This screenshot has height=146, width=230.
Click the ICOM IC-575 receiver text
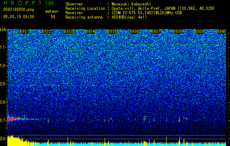tap(147, 13)
